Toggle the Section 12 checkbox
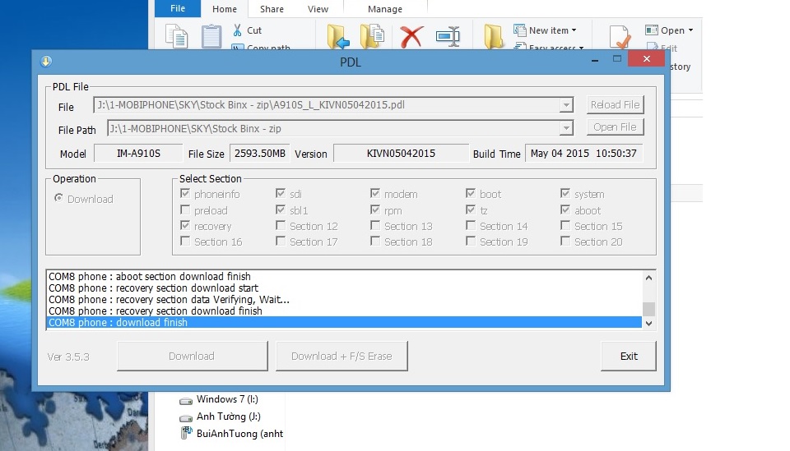790x451 pixels. click(281, 226)
